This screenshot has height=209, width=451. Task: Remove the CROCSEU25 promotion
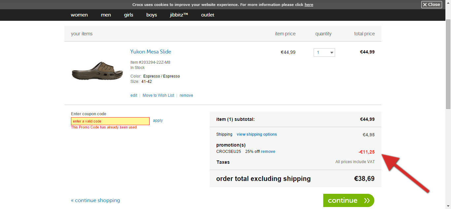click(268, 152)
